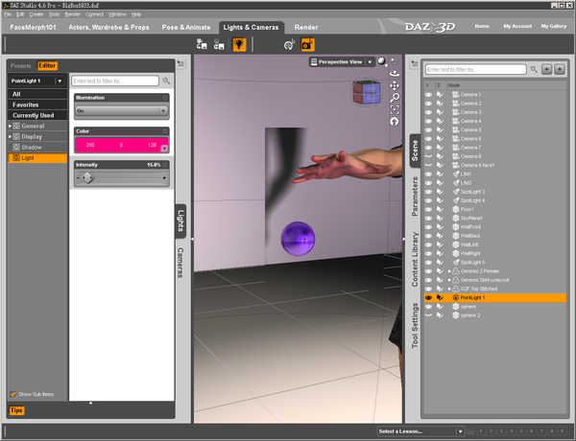Click the Color property gear icon
576x441 pixels.
(x=165, y=131)
